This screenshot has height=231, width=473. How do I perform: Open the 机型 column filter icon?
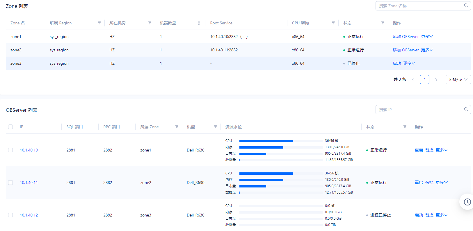(x=216, y=127)
